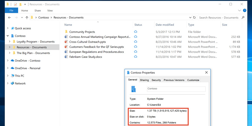Switch to the Home ribbon tab
252x126 pixels.
pos(25,11)
